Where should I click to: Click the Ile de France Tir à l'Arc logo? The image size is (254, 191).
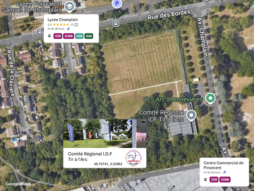tap(133, 158)
